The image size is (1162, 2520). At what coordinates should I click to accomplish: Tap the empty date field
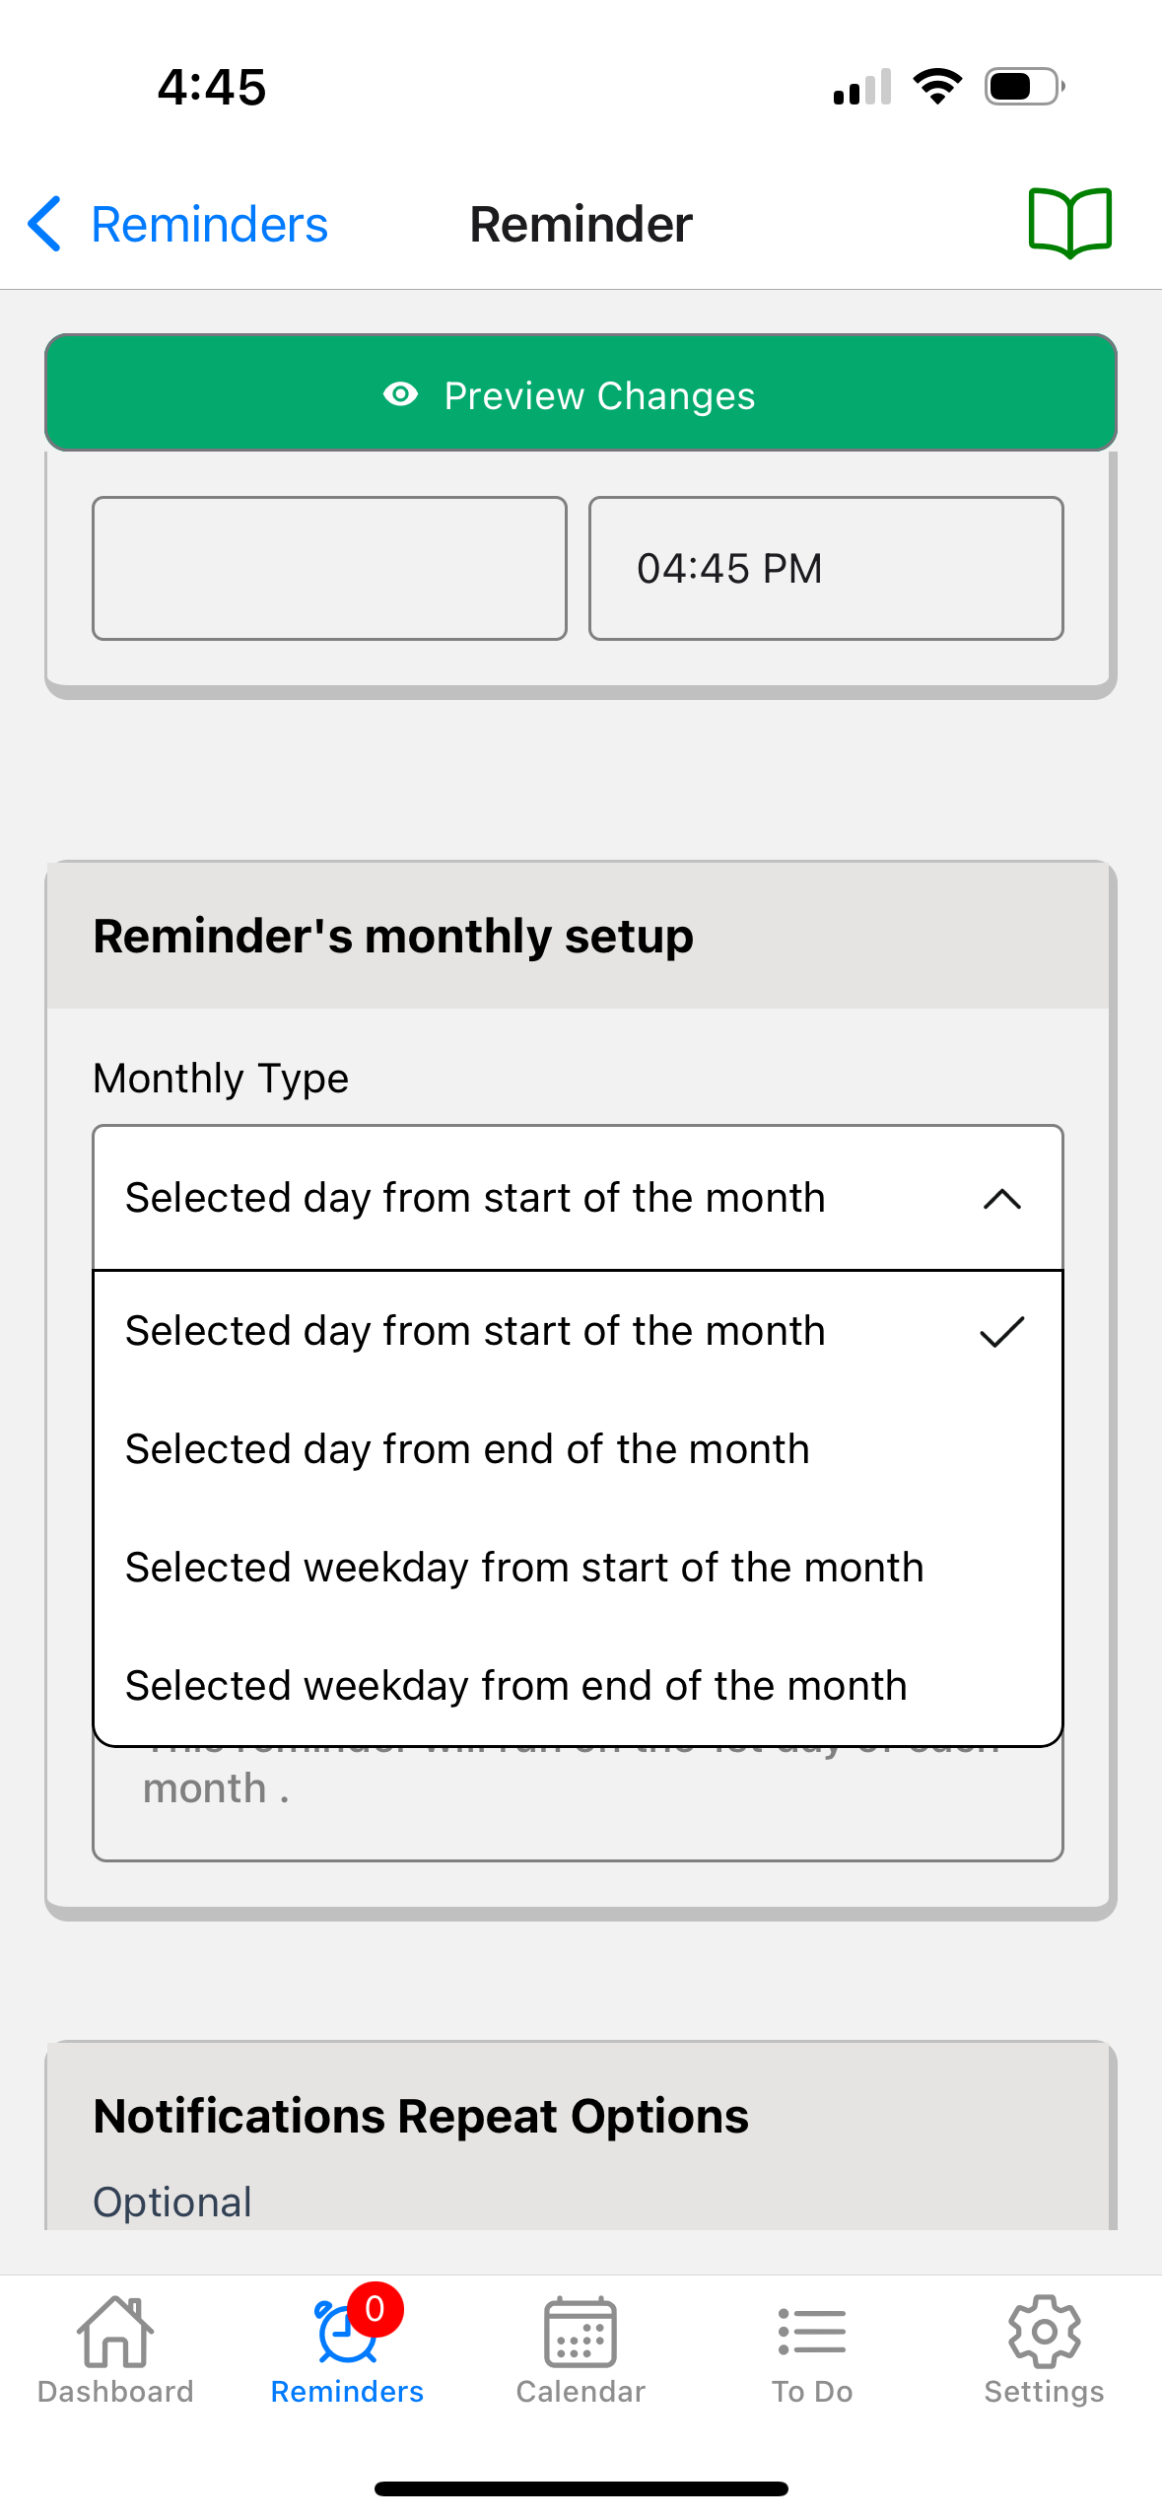329,568
